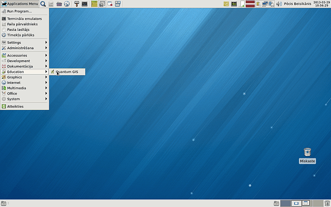The height and width of the screenshot is (207, 331).
Task: Click the networked computers tray icon
Action: click(x=265, y=4)
